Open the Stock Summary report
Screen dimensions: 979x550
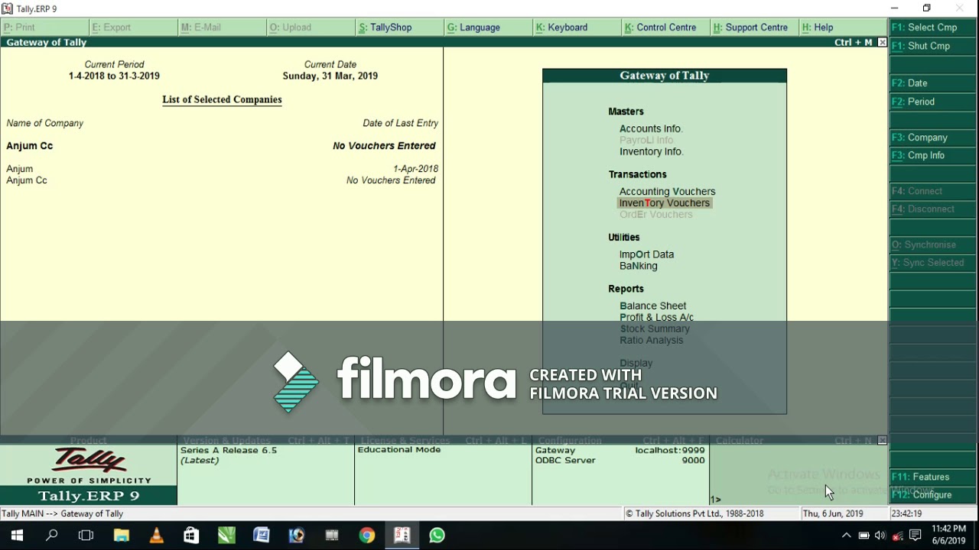(655, 328)
